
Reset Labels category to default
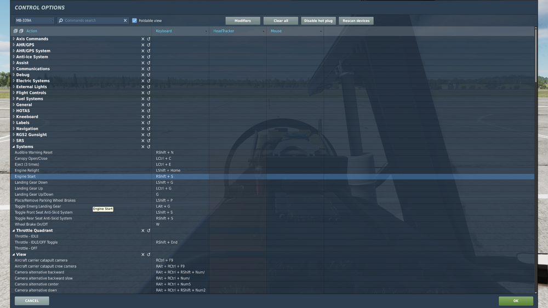[149, 123]
